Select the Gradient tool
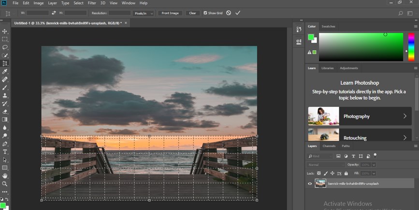 coord(5,120)
